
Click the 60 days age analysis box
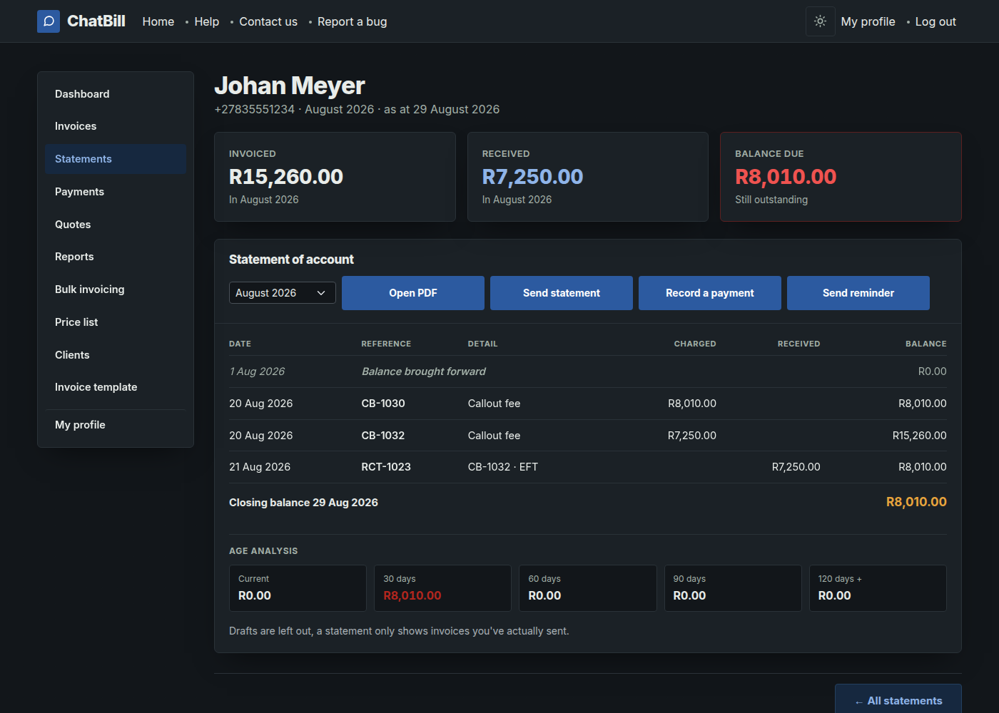(x=588, y=588)
